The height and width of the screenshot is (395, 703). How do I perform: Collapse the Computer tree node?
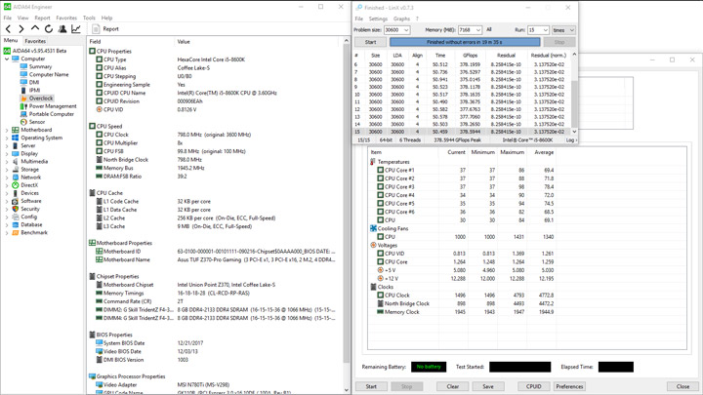[7, 59]
